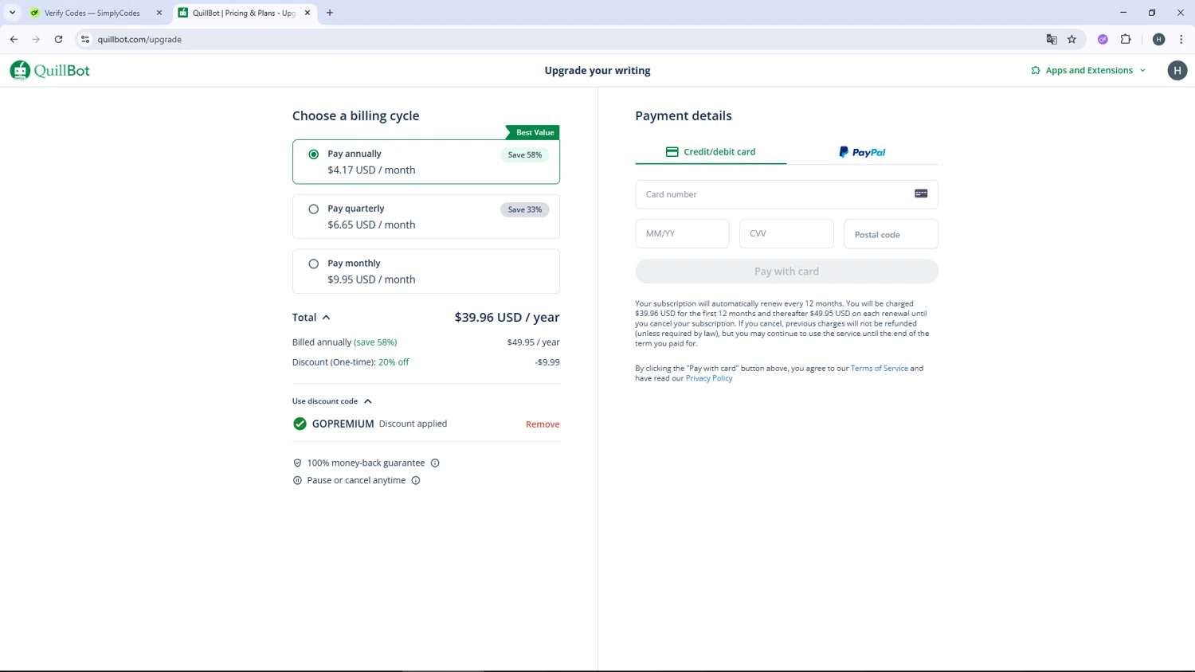Viewport: 1195px width, 672px height.
Task: Open the Chrome profile H icon
Action: [1159, 39]
